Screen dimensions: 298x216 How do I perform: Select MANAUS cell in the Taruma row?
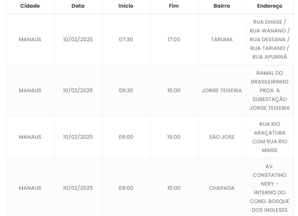click(30, 39)
